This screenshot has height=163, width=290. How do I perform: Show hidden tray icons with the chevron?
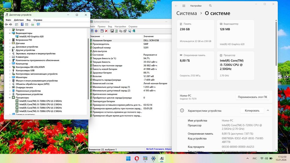click(x=247, y=158)
